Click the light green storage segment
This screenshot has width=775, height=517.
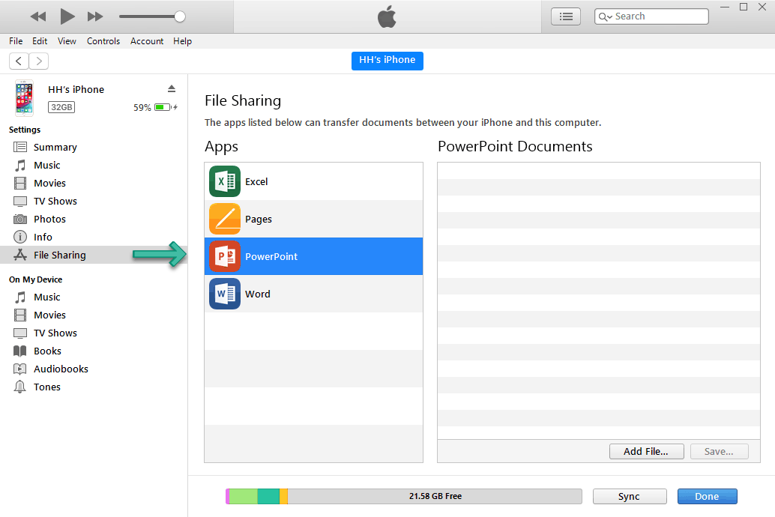[x=243, y=496]
